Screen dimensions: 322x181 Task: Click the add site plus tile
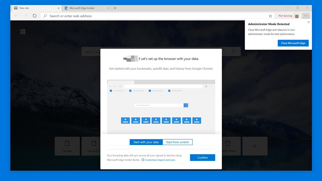point(255,146)
